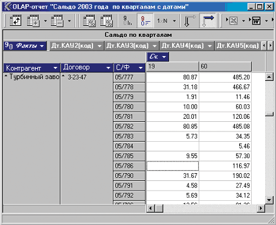The height and width of the screenshot is (225, 276).
Task: Maximize the OLAP report window
Action: pyautogui.click(x=260, y=7)
